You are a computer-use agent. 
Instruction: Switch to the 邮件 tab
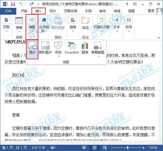pos(103,11)
